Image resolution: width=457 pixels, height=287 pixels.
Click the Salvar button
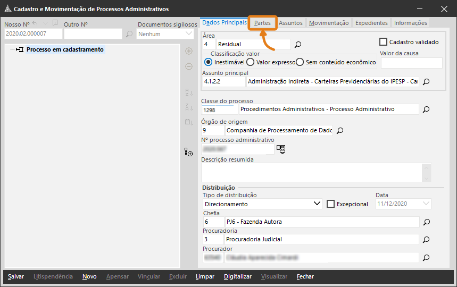tap(16, 277)
